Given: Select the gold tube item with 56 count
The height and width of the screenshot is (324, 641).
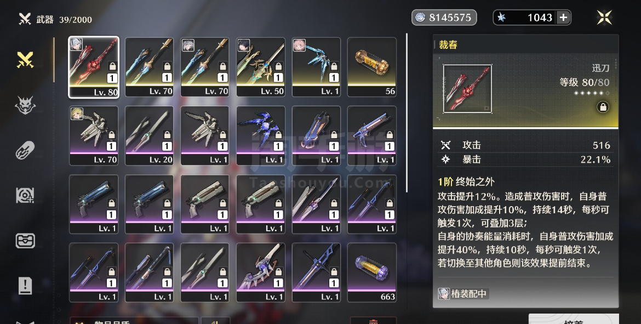Looking at the screenshot, I should pos(372,67).
